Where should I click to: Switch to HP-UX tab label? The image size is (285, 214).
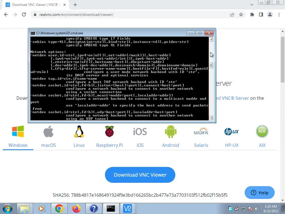[x=232, y=145]
